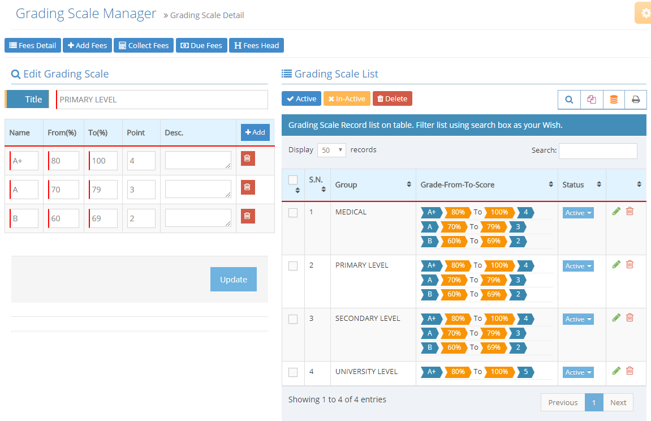Delete the UNIVERSITY LEVEL row via trash icon
Screen dimensions: 651x421
click(630, 371)
